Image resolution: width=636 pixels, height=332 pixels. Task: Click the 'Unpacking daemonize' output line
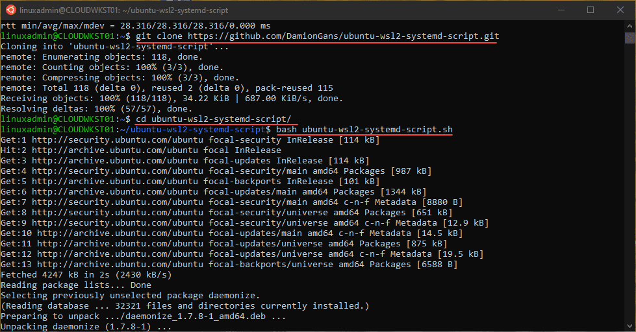tap(86, 327)
